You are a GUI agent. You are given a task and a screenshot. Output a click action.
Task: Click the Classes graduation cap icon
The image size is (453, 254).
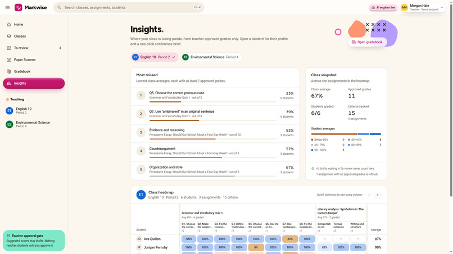[x=9, y=36]
